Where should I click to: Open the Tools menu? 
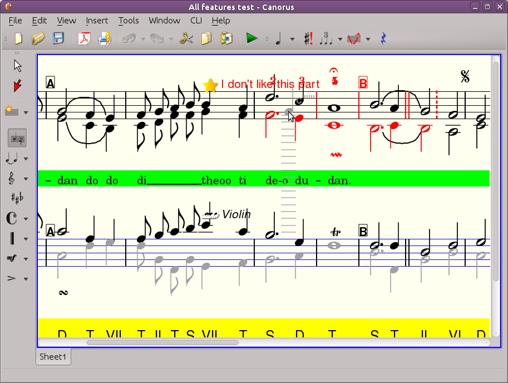click(129, 21)
